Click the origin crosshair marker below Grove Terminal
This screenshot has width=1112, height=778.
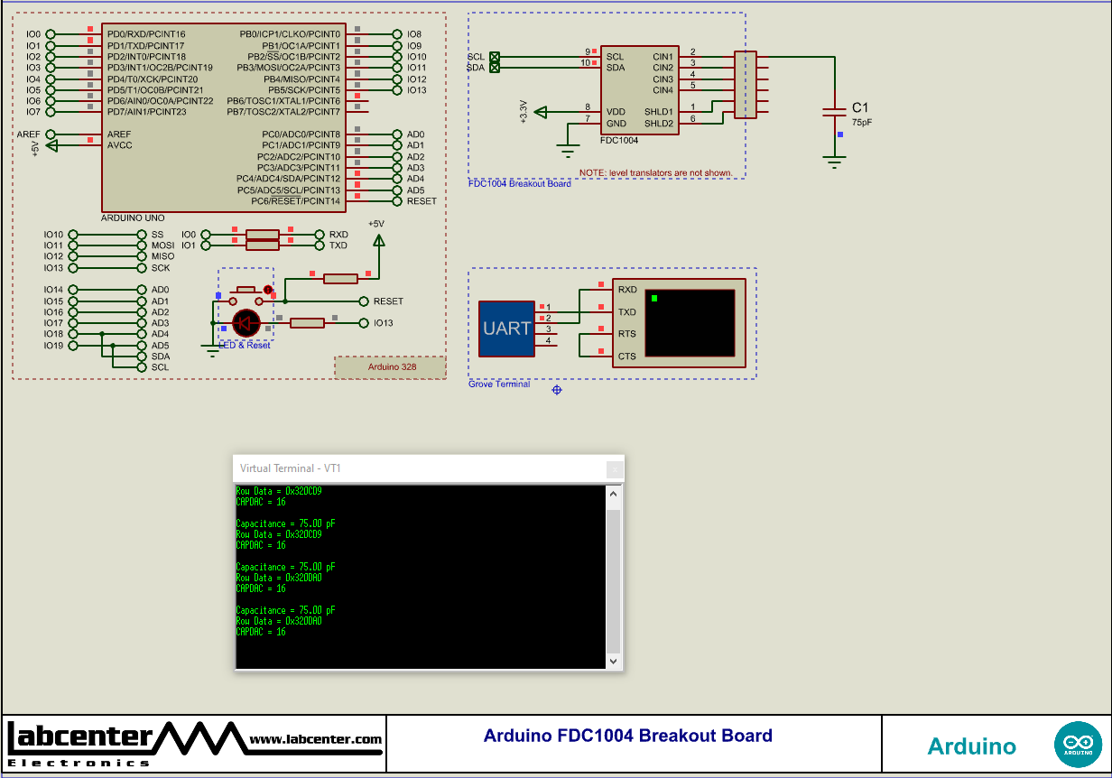(x=556, y=389)
